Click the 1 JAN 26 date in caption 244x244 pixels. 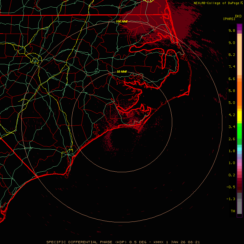click(x=176, y=242)
